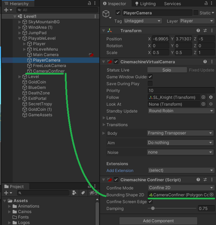This screenshot has height=225, width=216.
Task: Open the GameObject icon picker in Inspector
Action: click(x=107, y=14)
